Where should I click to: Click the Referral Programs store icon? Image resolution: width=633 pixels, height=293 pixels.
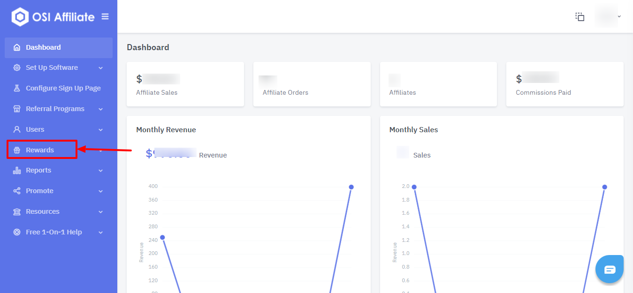coord(17,109)
